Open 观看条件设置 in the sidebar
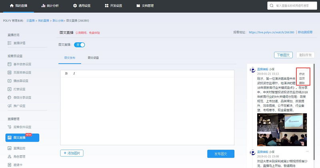320x168 pixels. click(x=22, y=127)
